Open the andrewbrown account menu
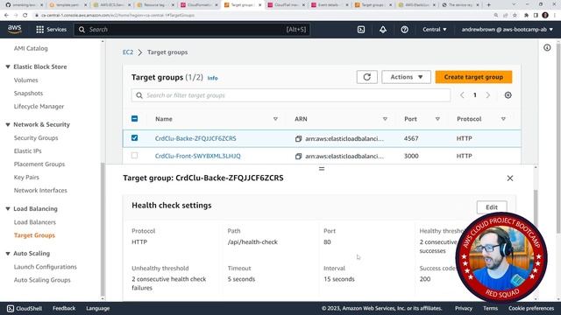 507,30
